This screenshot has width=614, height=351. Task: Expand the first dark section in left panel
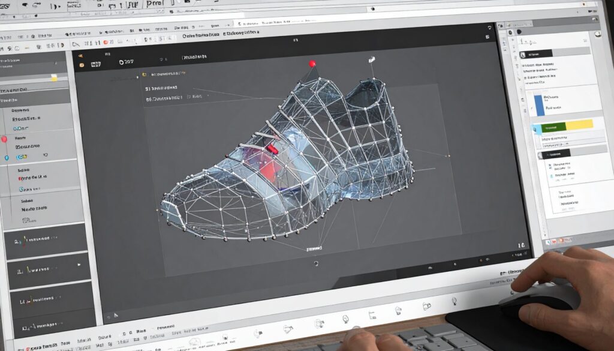coord(45,241)
